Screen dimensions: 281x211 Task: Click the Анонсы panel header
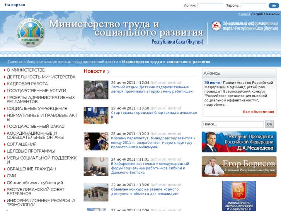(239, 73)
